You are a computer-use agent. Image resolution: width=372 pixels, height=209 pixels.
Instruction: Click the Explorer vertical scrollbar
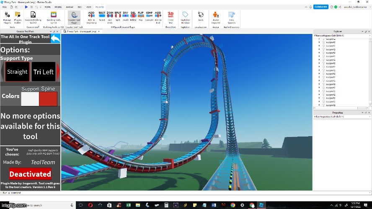pyautogui.click(x=370, y=72)
